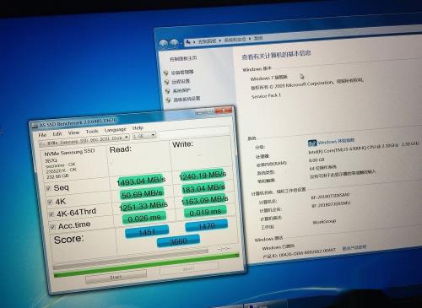
Task: Click the Forward arrow in System window
Action: tap(175, 43)
